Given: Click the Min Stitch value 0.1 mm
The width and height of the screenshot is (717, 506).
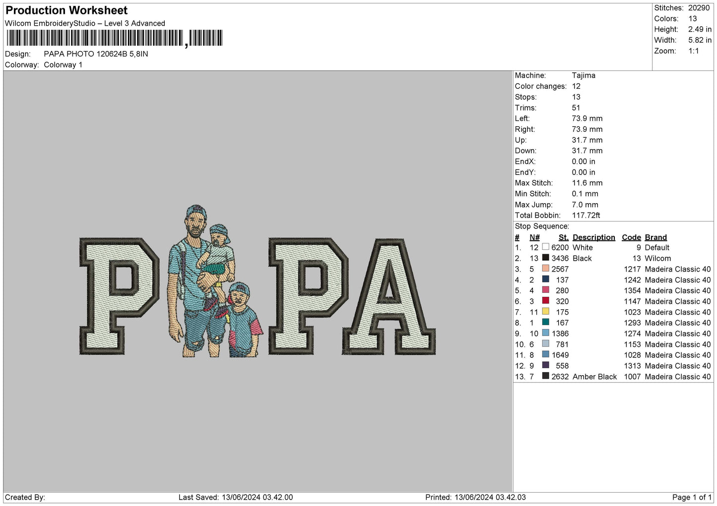Looking at the screenshot, I should point(585,194).
